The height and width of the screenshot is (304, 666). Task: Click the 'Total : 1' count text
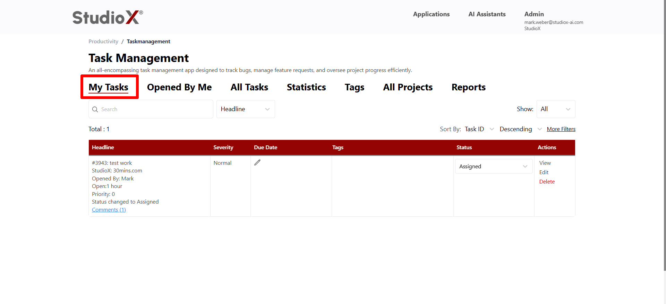pos(99,129)
